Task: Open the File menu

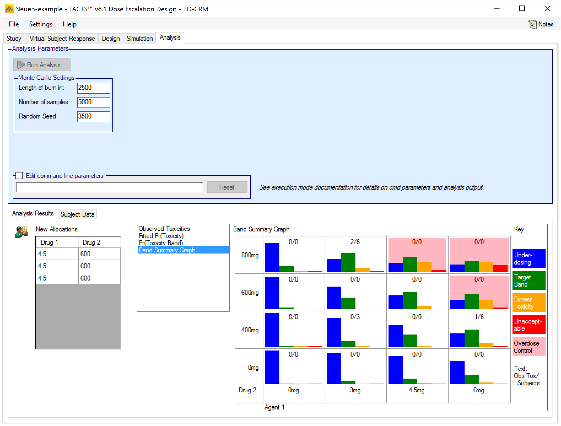Action: coord(14,24)
